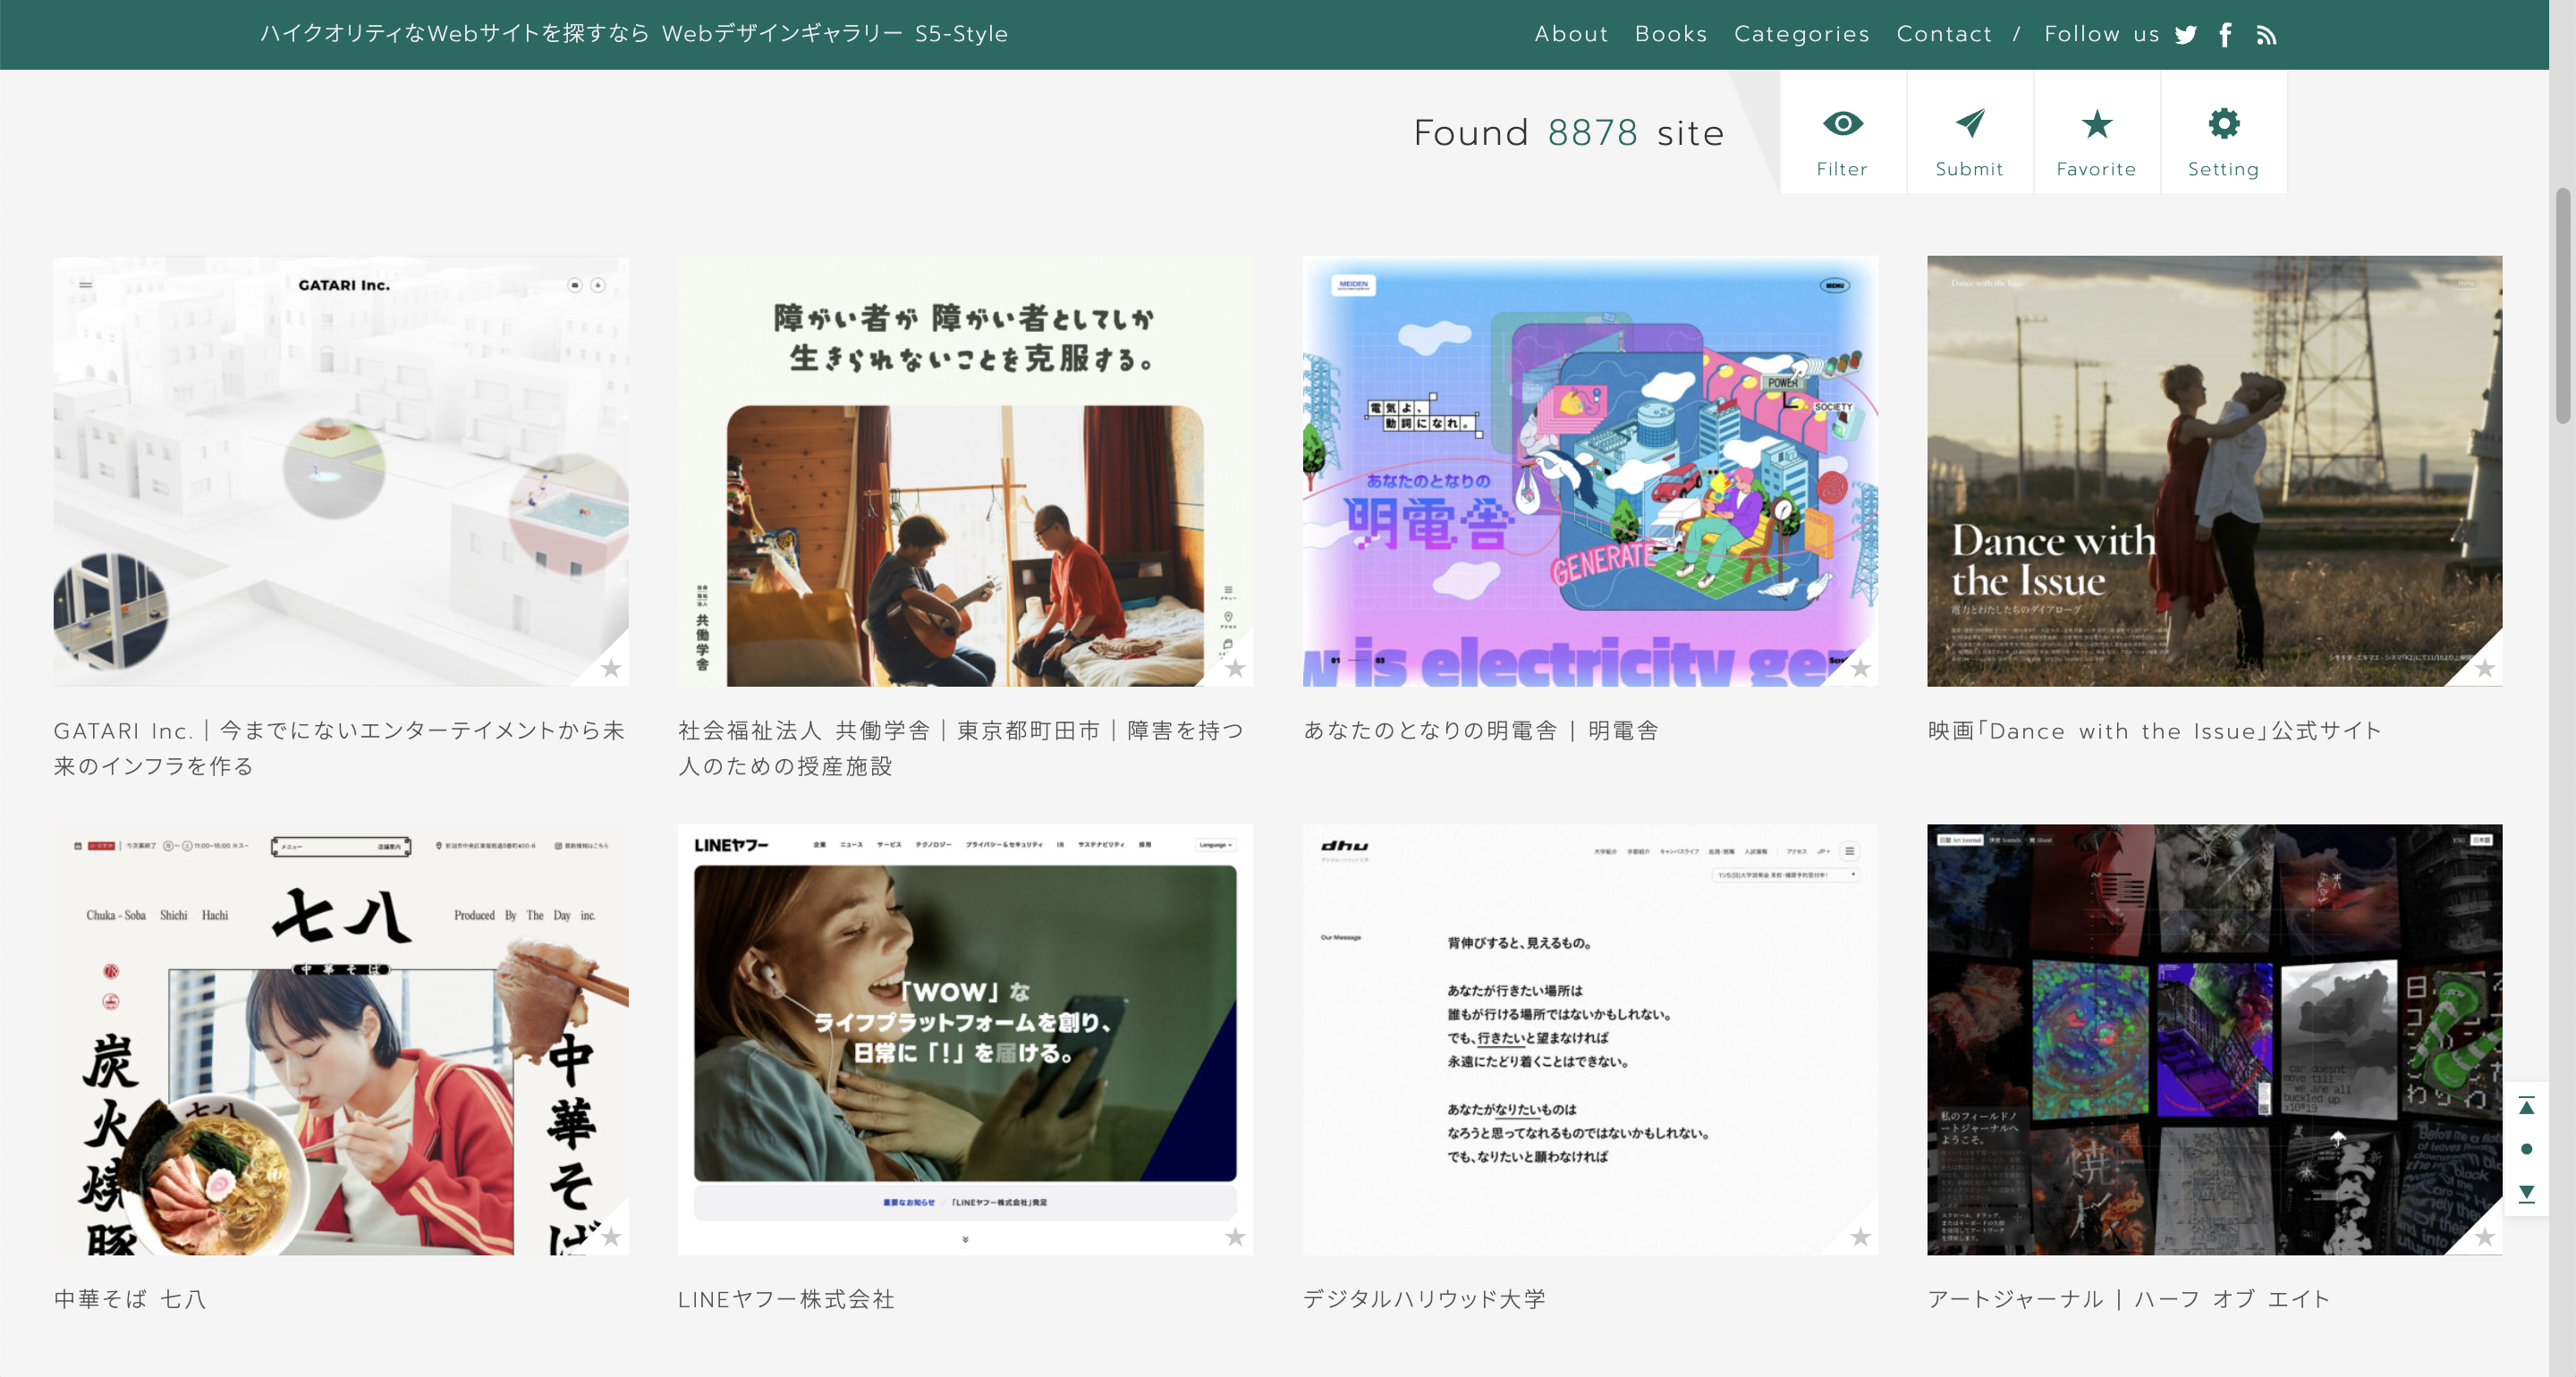Open the RSS feed icon
2576x1377 pixels.
click(2266, 35)
